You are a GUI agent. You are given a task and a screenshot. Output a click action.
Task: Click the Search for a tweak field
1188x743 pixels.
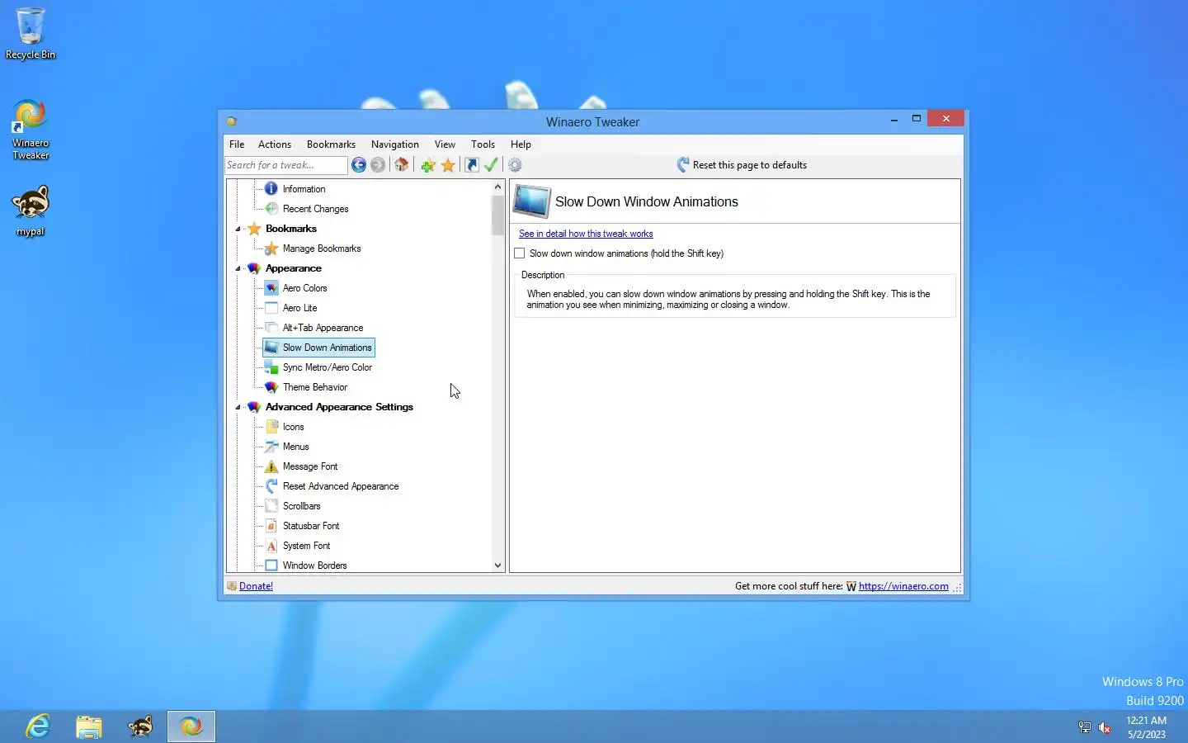click(x=286, y=165)
